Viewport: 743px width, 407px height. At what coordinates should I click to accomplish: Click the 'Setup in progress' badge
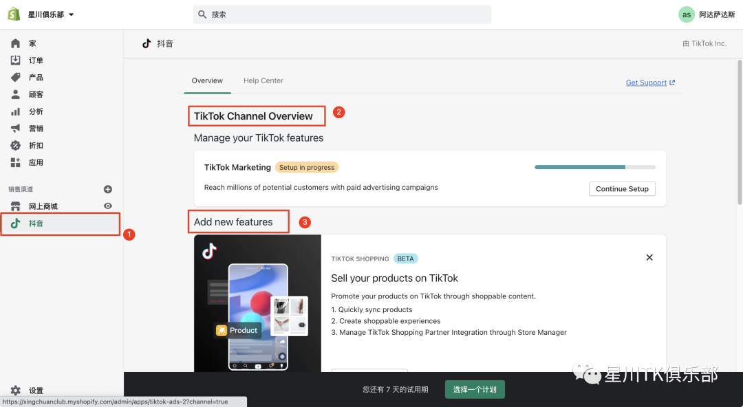point(307,167)
